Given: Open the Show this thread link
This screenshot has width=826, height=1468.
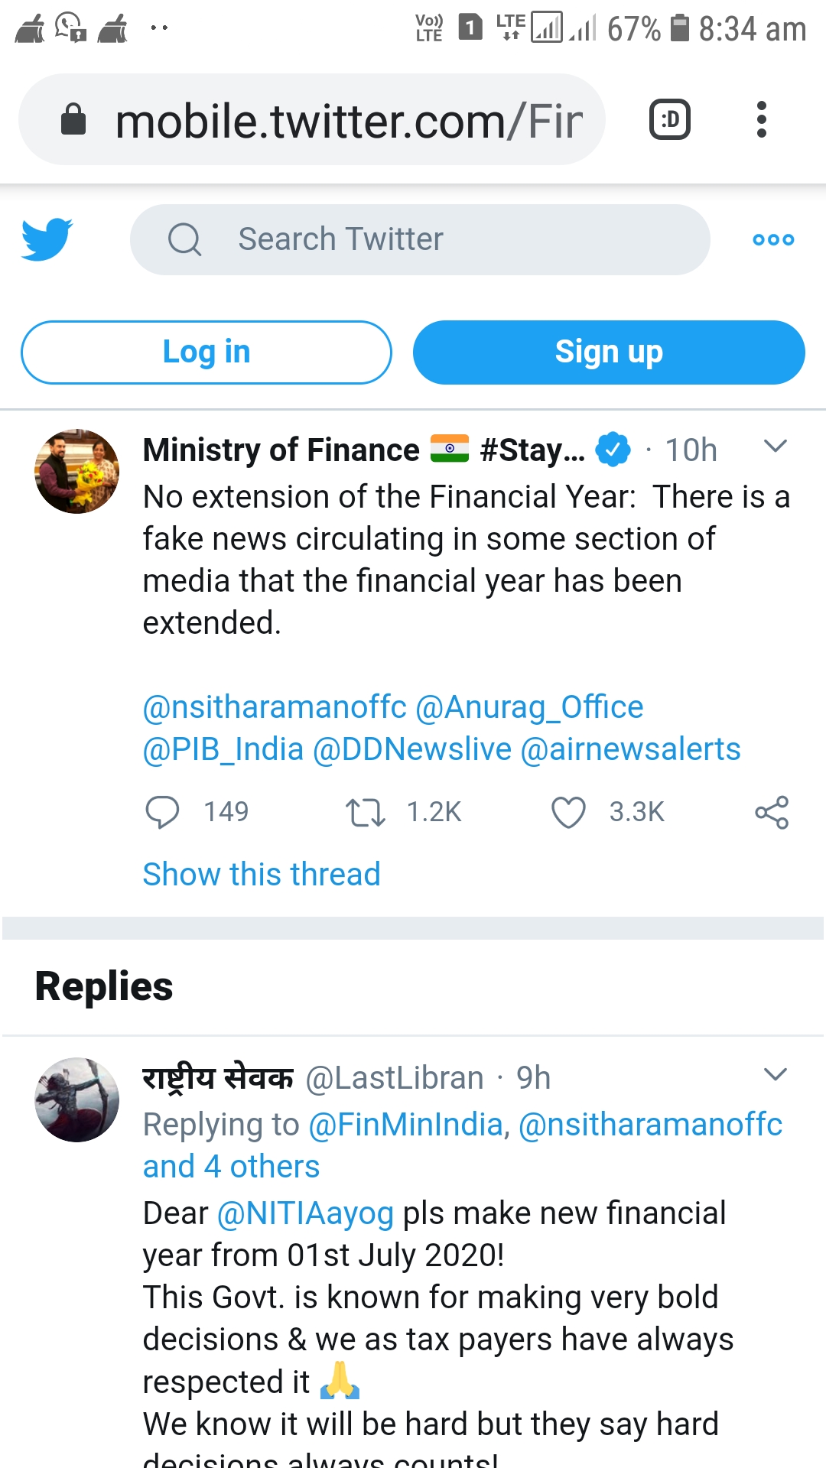Looking at the screenshot, I should point(262,874).
